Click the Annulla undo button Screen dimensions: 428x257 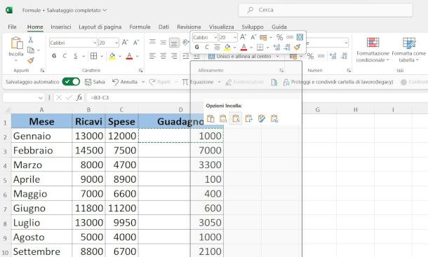coord(125,82)
